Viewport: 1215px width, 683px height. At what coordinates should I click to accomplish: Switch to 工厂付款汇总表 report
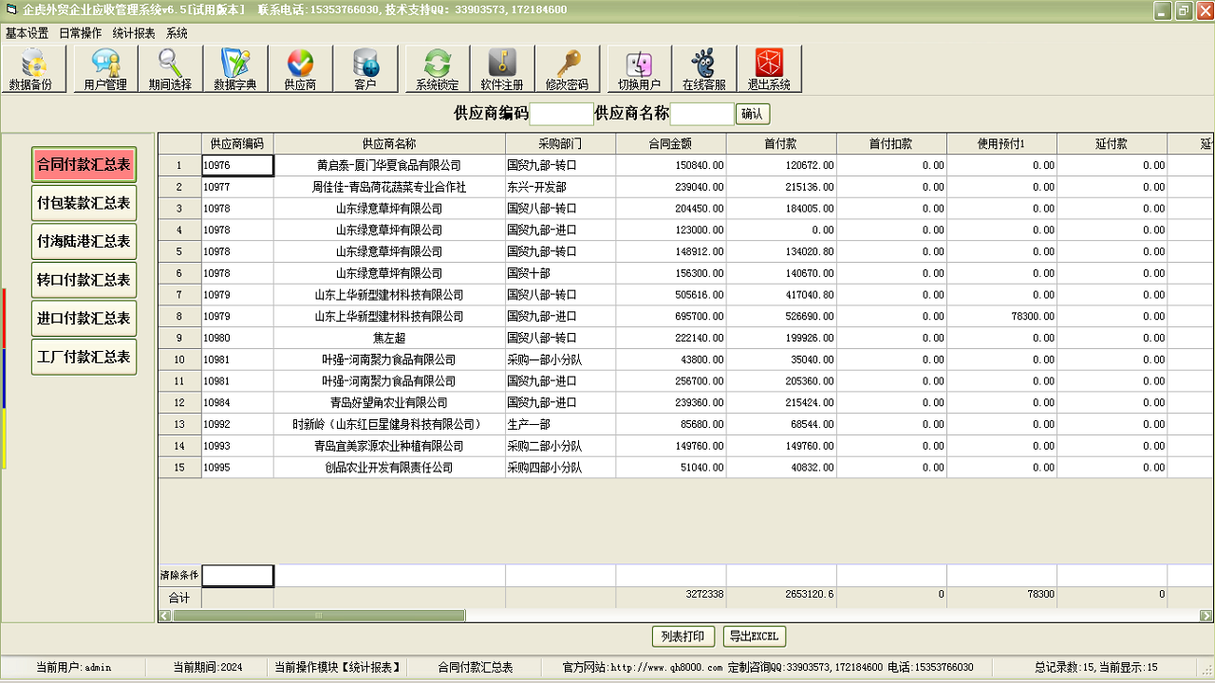click(x=84, y=357)
